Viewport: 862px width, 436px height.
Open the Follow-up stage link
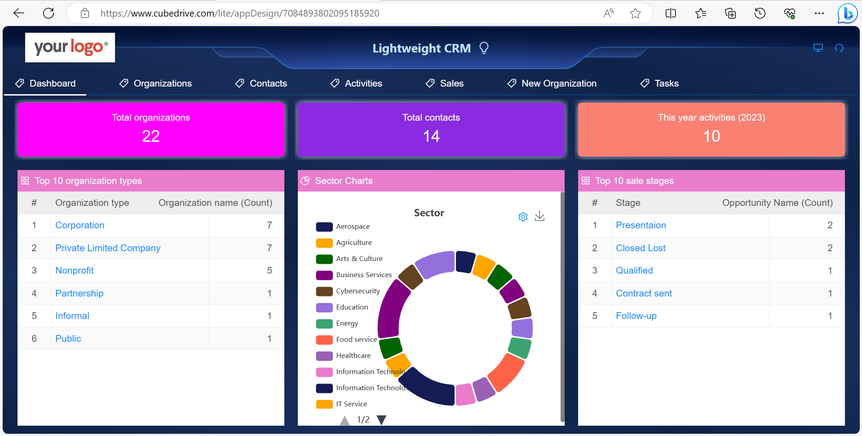click(x=636, y=316)
